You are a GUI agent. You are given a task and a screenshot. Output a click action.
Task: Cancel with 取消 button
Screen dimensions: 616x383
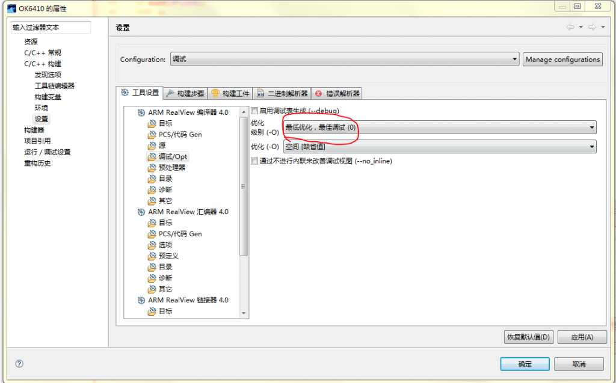[579, 364]
